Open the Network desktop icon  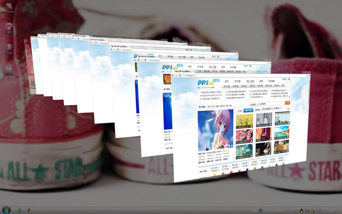tap(9, 49)
